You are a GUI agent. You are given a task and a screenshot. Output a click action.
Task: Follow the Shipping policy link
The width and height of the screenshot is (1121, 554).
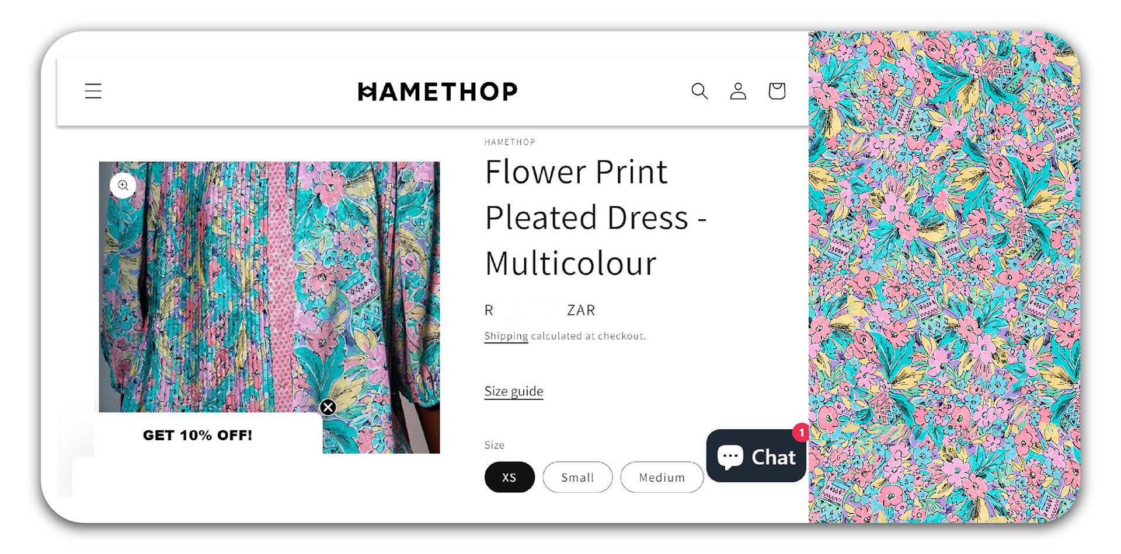pyautogui.click(x=506, y=336)
